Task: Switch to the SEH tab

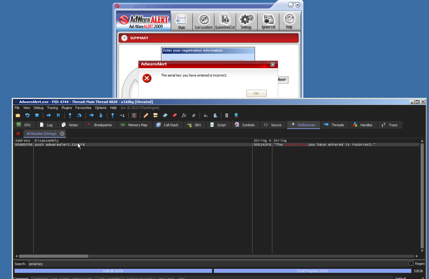Action: click(x=195, y=125)
